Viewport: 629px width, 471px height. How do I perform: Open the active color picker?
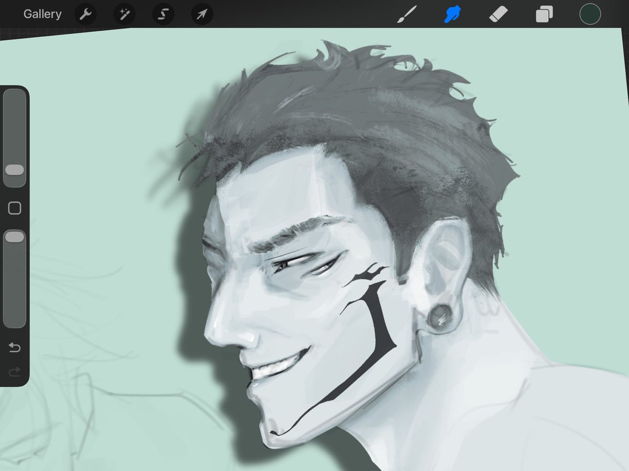[590, 14]
